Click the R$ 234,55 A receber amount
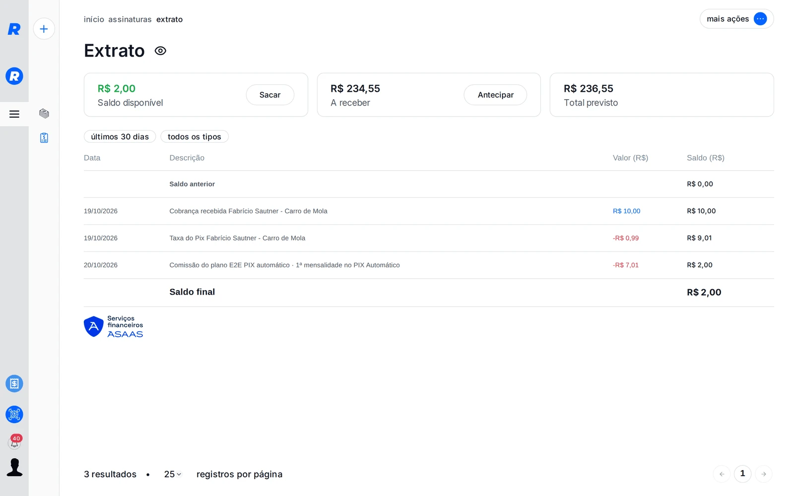Viewport: 794px width, 496px height. 355,88
